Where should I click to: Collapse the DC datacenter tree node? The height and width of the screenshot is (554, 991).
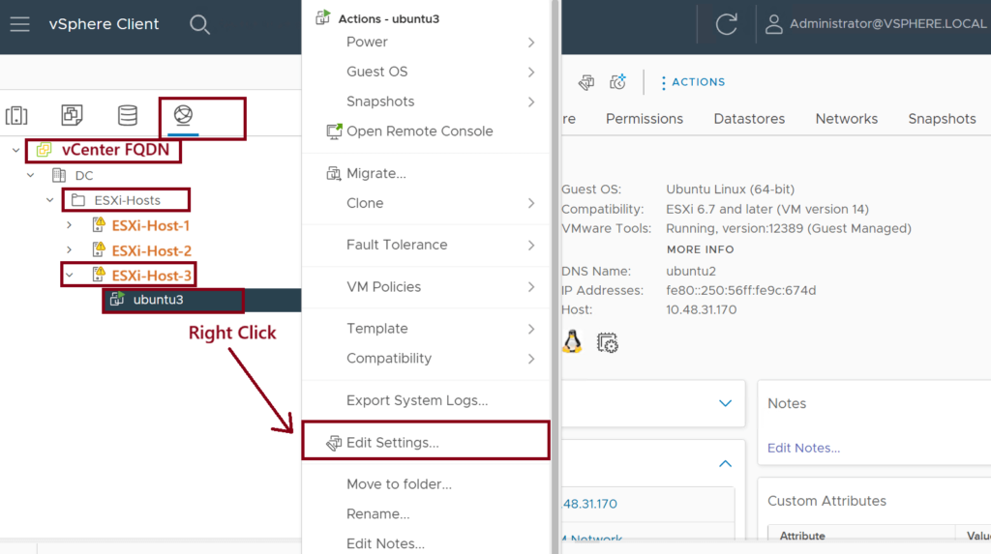31,175
